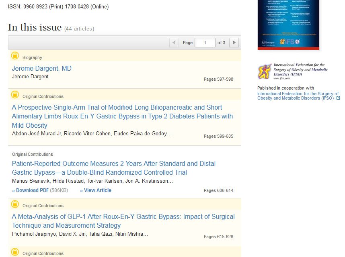Click lock icon above Modified Long Biliopancreatic article
The height and width of the screenshot is (257, 345).
click(15, 95)
